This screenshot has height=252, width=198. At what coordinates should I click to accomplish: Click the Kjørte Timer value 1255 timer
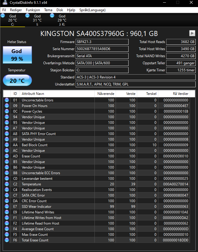coord(181,70)
